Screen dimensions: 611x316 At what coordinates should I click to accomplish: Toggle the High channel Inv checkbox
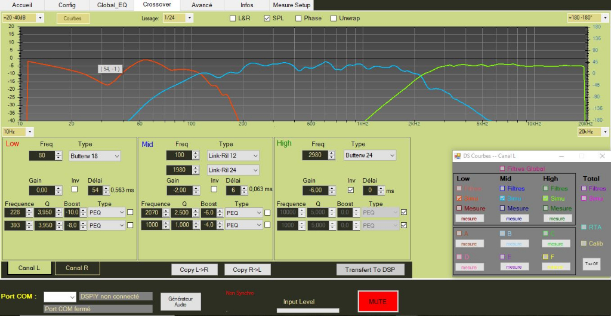click(351, 190)
